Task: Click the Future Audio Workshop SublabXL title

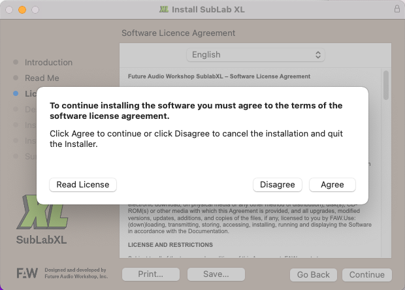Action: (219, 76)
